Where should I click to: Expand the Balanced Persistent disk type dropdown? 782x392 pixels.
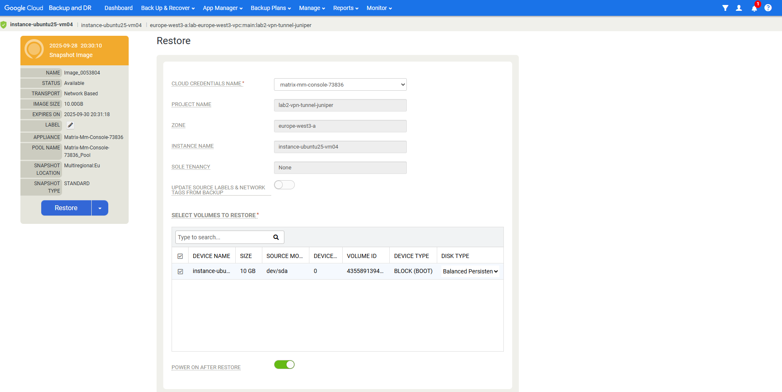coord(470,271)
